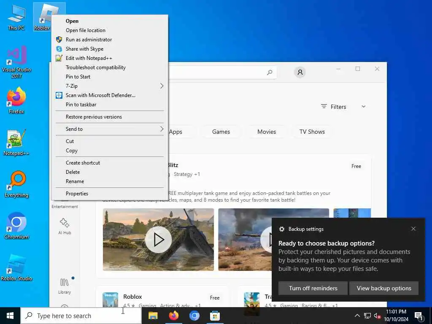
Task: Choose Copy in the context menu
Action: [x=110, y=151]
